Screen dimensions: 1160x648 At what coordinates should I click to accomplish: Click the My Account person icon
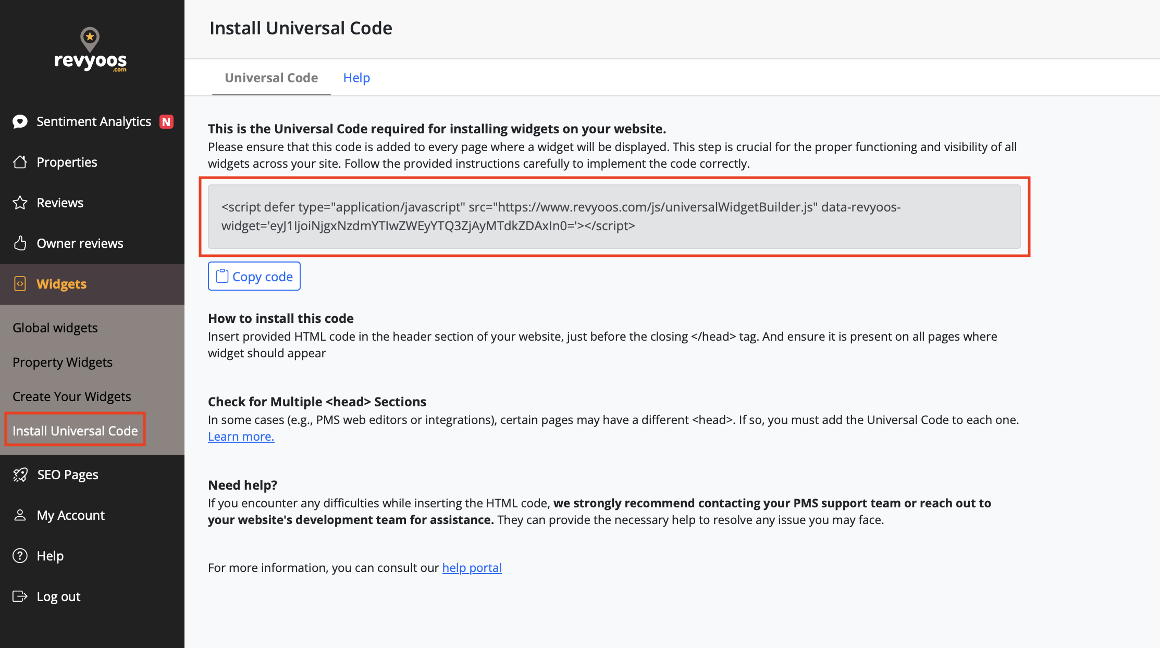[x=20, y=515]
